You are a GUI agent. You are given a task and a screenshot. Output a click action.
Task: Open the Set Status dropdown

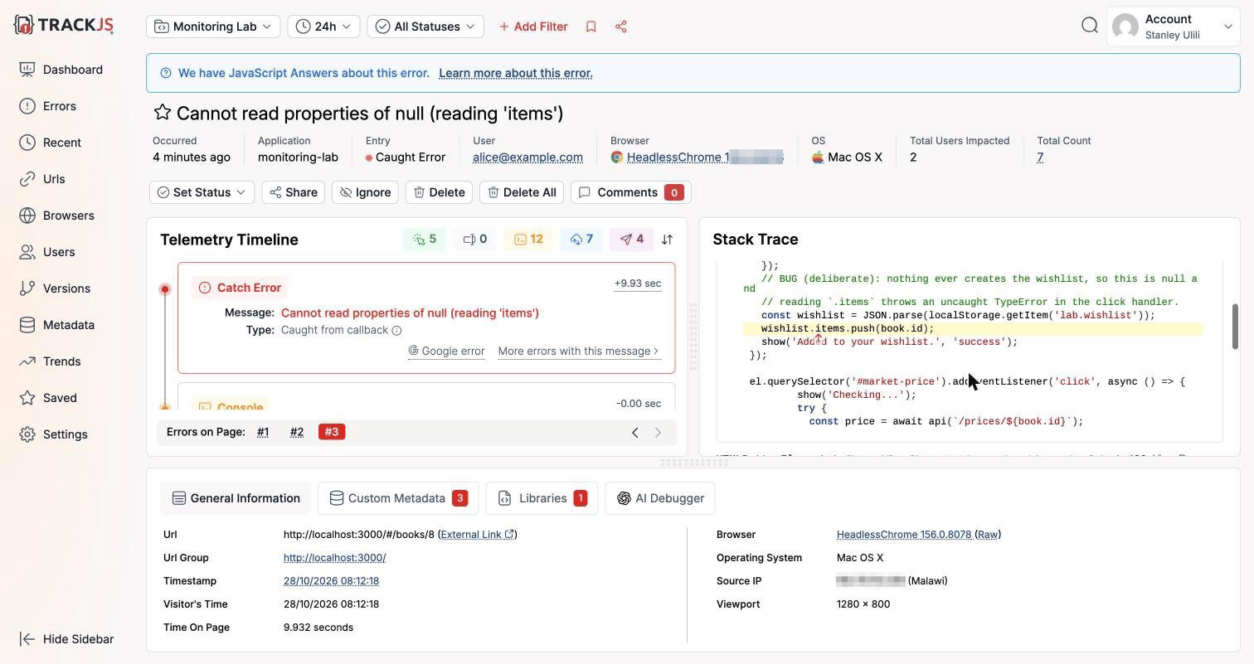coord(202,192)
